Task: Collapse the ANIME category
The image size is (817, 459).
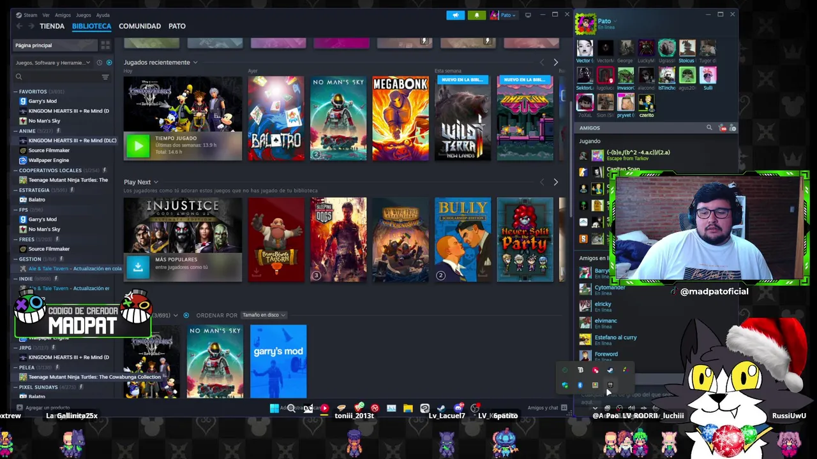Action: pyautogui.click(x=15, y=131)
